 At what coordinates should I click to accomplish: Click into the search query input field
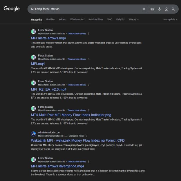[86, 9]
